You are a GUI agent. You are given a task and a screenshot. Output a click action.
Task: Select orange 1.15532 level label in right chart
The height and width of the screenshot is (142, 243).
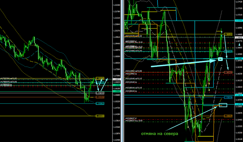pyautogui.click(x=228, y=116)
